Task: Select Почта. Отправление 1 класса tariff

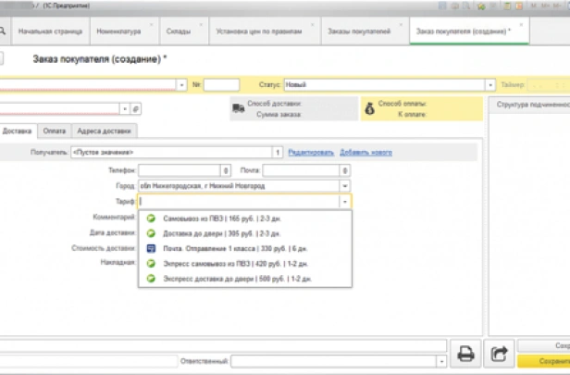Action: point(237,248)
